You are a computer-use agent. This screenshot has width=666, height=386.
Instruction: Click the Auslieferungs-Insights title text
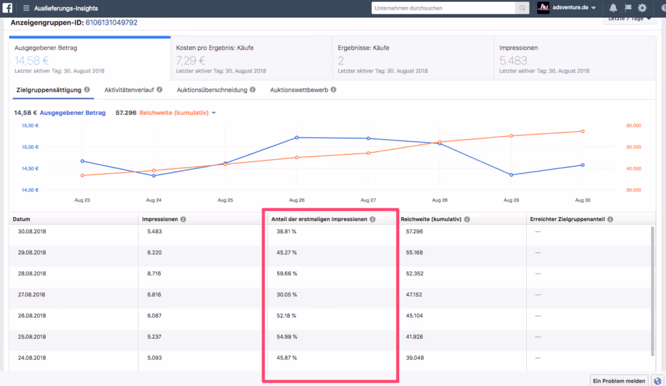[x=66, y=8]
